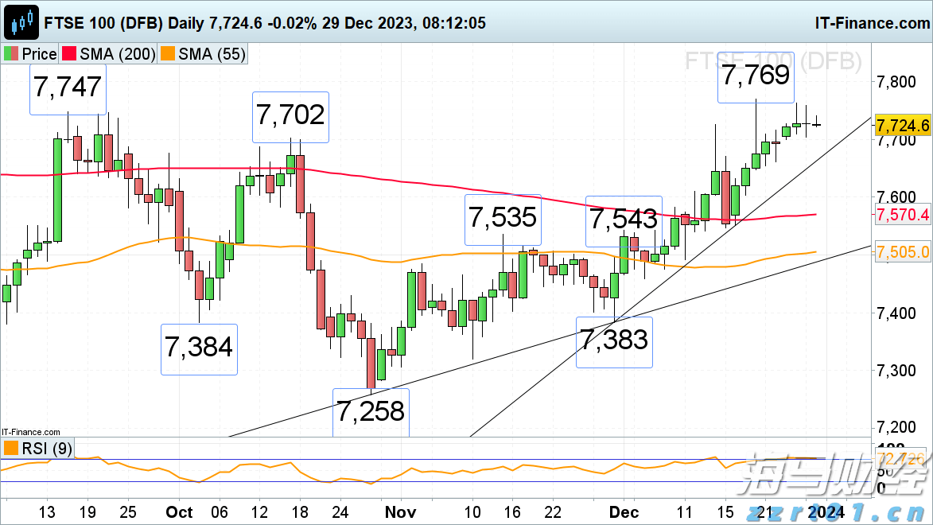The height and width of the screenshot is (525, 933).
Task: Select the 7,258 low price annotation
Action: [370, 411]
